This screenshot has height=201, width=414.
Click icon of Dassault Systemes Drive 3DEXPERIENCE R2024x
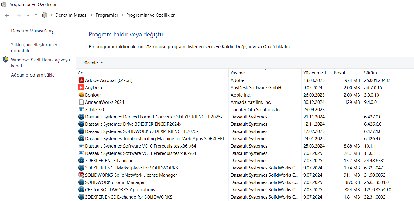tap(81, 124)
